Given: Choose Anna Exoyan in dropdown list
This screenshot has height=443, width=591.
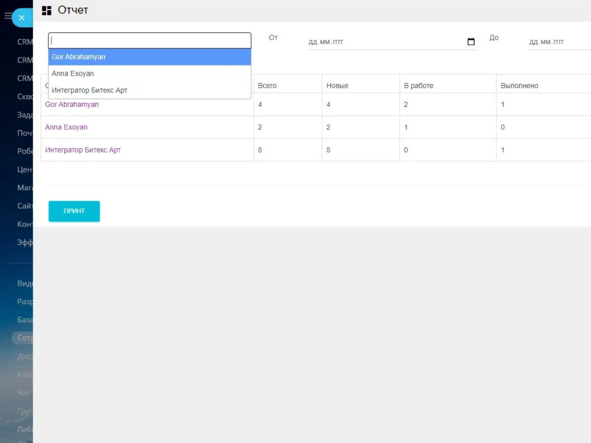Looking at the screenshot, I should click(150, 73).
